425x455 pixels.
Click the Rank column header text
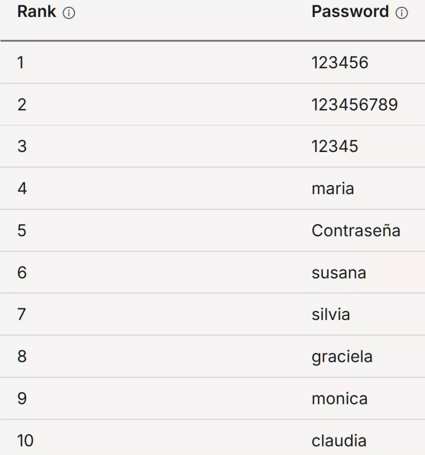(37, 12)
